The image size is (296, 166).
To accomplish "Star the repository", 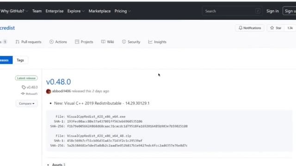I will (276, 28).
